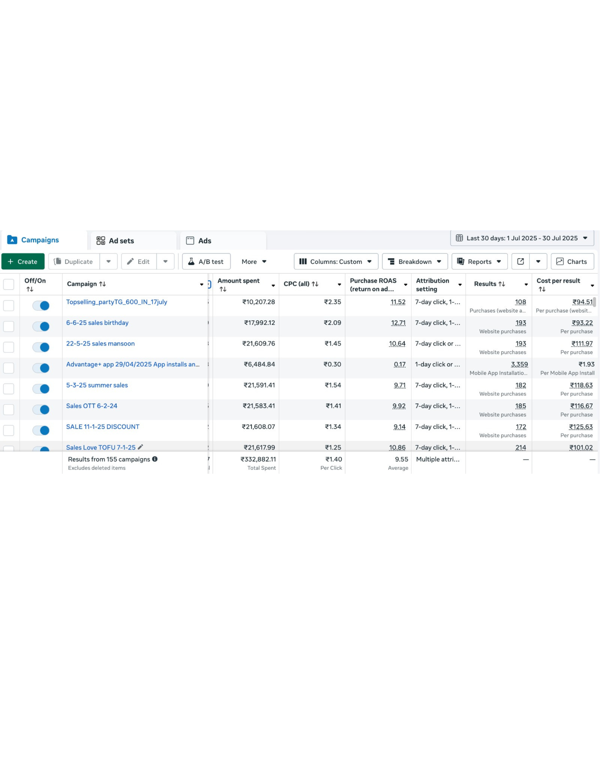Screen dimensions: 611x764
Task: Click the Edit button
Action: click(x=139, y=262)
